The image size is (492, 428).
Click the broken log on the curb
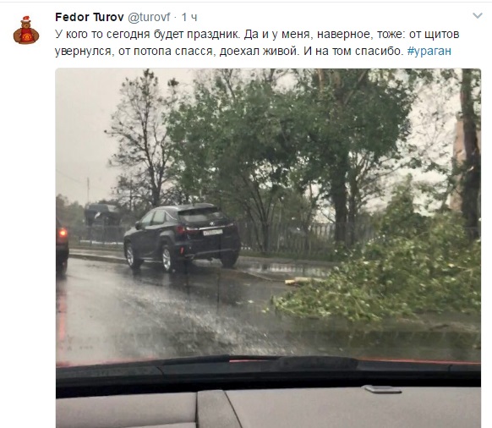click(302, 281)
